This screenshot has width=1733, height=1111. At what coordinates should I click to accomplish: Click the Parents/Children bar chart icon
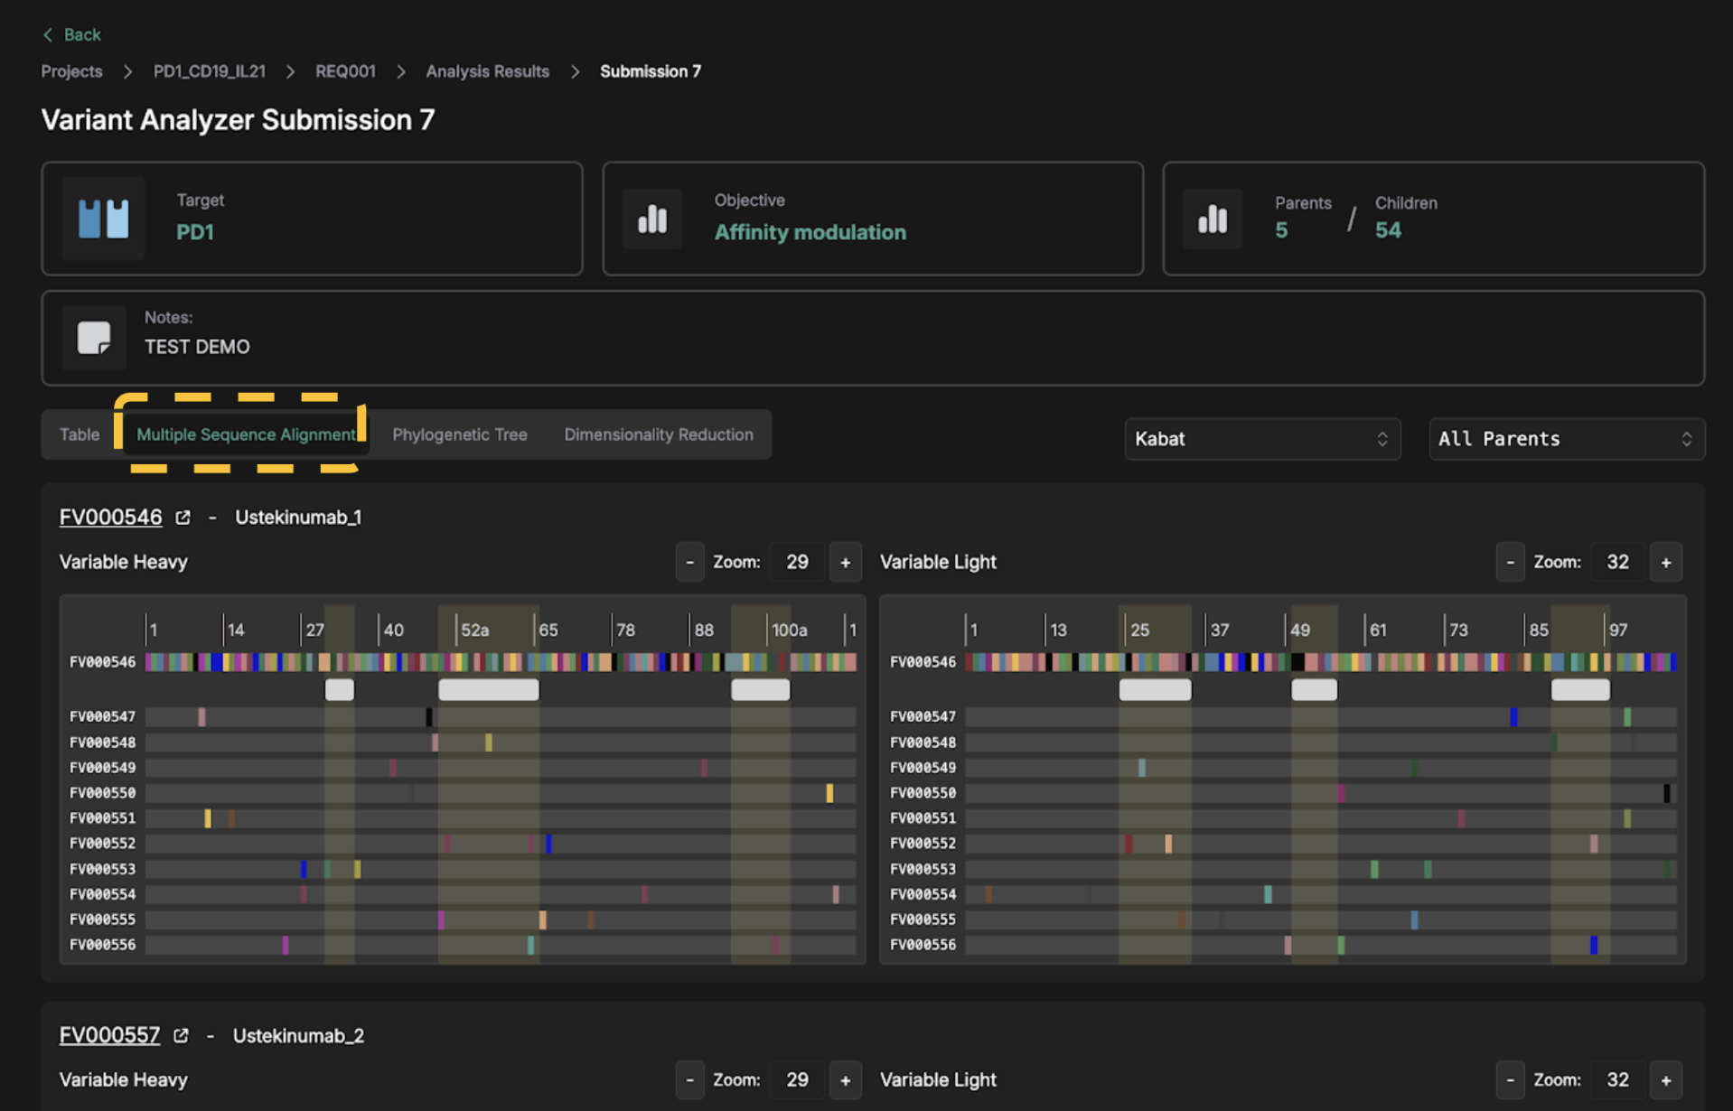tap(1213, 219)
